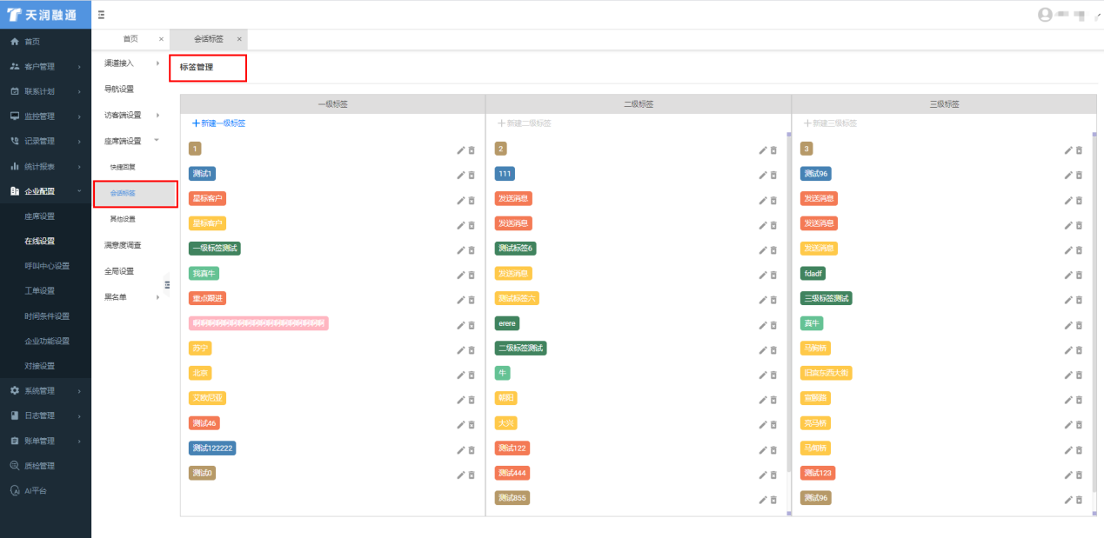The width and height of the screenshot is (1104, 538).
Task: Delete the 测试855 tag
Action: [773, 500]
